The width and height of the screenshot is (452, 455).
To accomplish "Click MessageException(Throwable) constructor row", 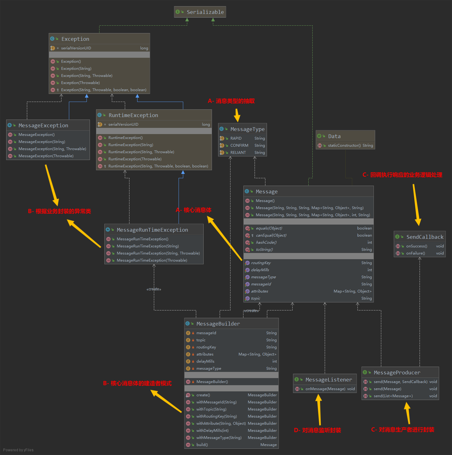I will tap(48, 156).
